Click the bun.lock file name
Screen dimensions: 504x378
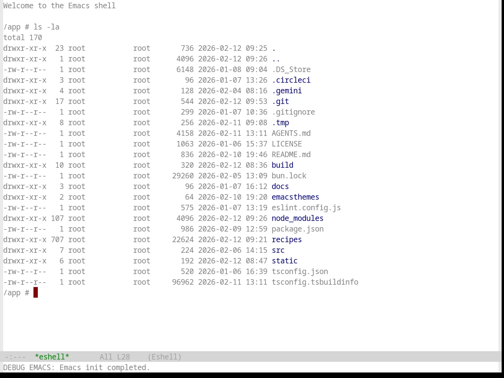tap(289, 176)
